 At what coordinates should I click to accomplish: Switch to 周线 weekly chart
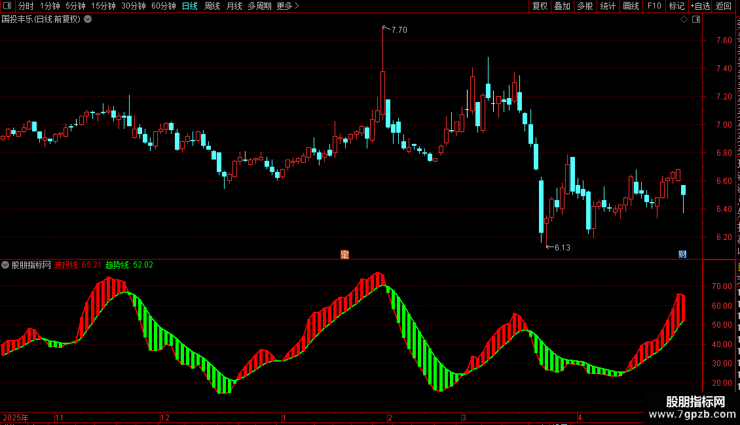click(x=212, y=6)
